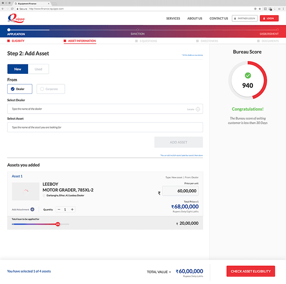Click the browser back arrow
The height and width of the screenshot is (284, 286).
click(3, 9)
